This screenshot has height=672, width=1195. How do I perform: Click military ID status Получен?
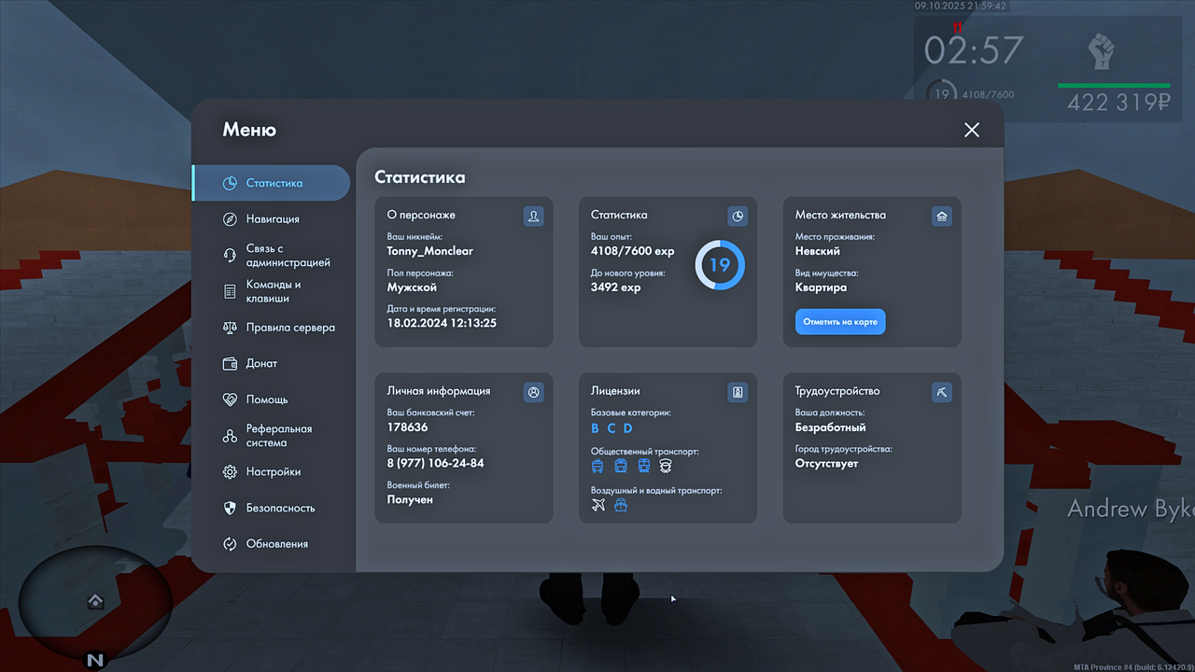coord(410,499)
